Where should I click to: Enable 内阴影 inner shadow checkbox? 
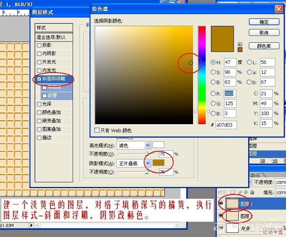[x=39, y=54]
